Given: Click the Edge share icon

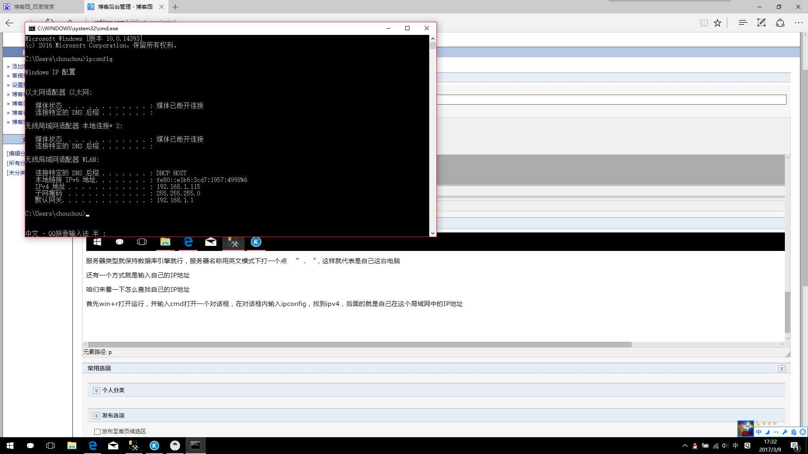Looking at the screenshot, I should point(780,23).
